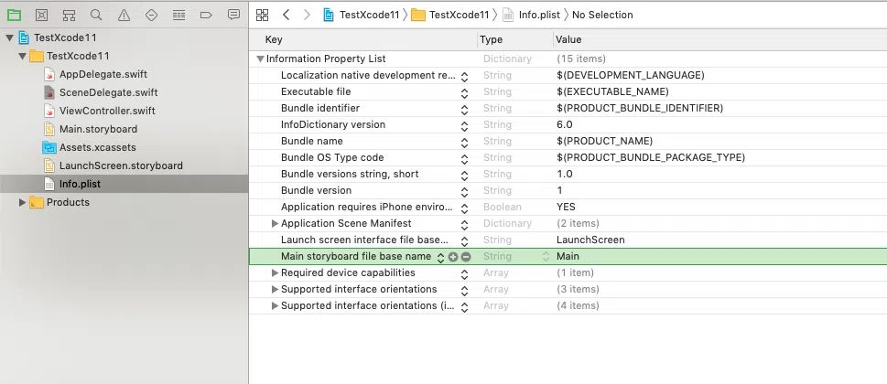Open the Debug navigator icon
The width and height of the screenshot is (887, 384).
point(178,16)
